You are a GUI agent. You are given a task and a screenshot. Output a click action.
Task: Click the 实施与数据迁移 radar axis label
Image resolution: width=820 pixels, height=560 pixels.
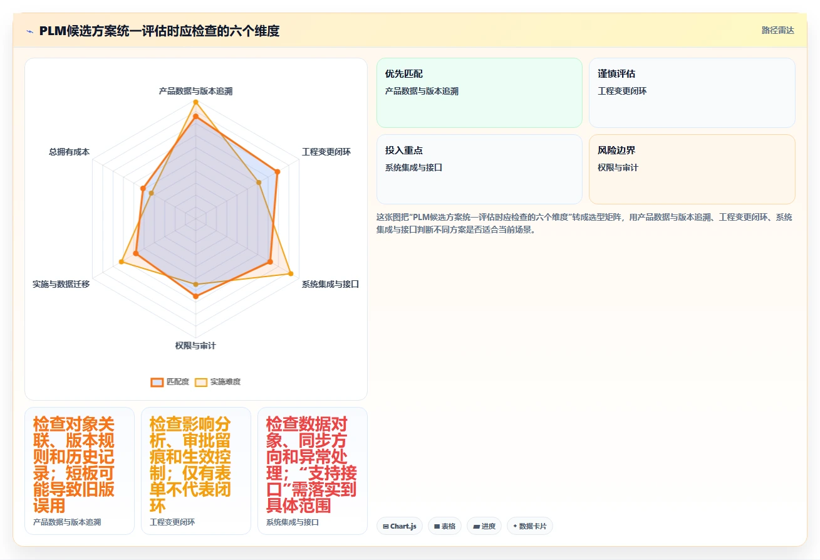(x=61, y=284)
